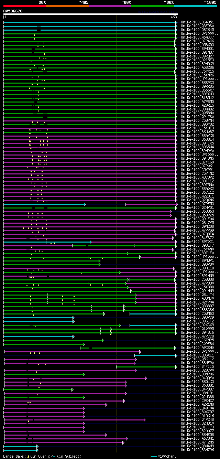This screenshot has width=220, height=459.
Task: Open hit UniRef100_A7P4K6
Action: (x=198, y=41)
